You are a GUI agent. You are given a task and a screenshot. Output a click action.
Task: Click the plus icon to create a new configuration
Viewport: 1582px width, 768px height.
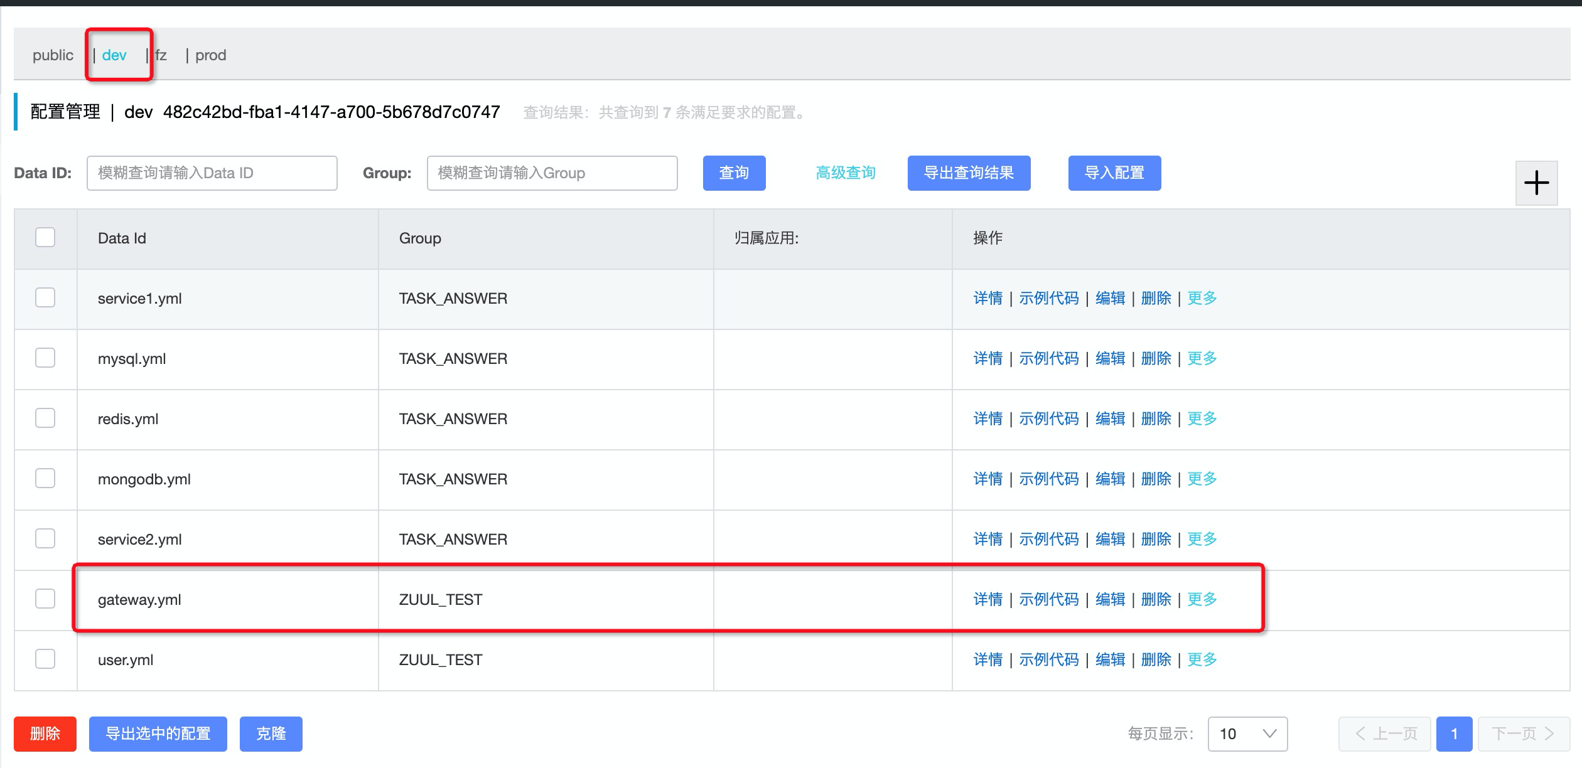tap(1536, 182)
